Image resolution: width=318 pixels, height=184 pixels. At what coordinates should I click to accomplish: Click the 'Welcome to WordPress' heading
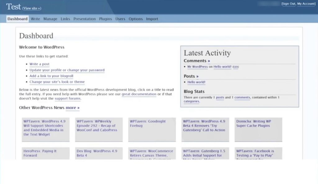42,47
